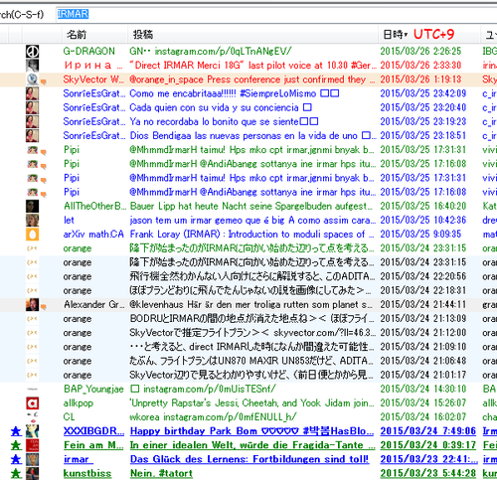Click SkyVector's globe avatar icon

pos(32,80)
